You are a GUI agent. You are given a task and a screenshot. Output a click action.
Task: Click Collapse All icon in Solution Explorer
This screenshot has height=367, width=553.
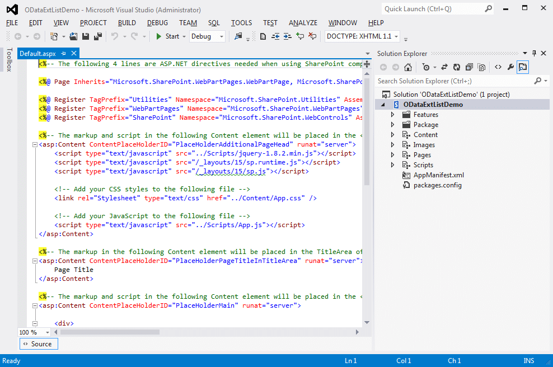(x=468, y=67)
